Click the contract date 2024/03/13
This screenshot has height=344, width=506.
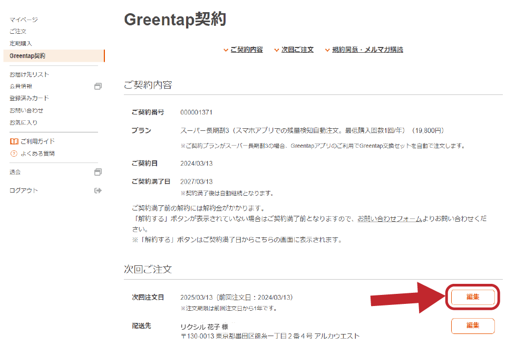pyautogui.click(x=197, y=164)
